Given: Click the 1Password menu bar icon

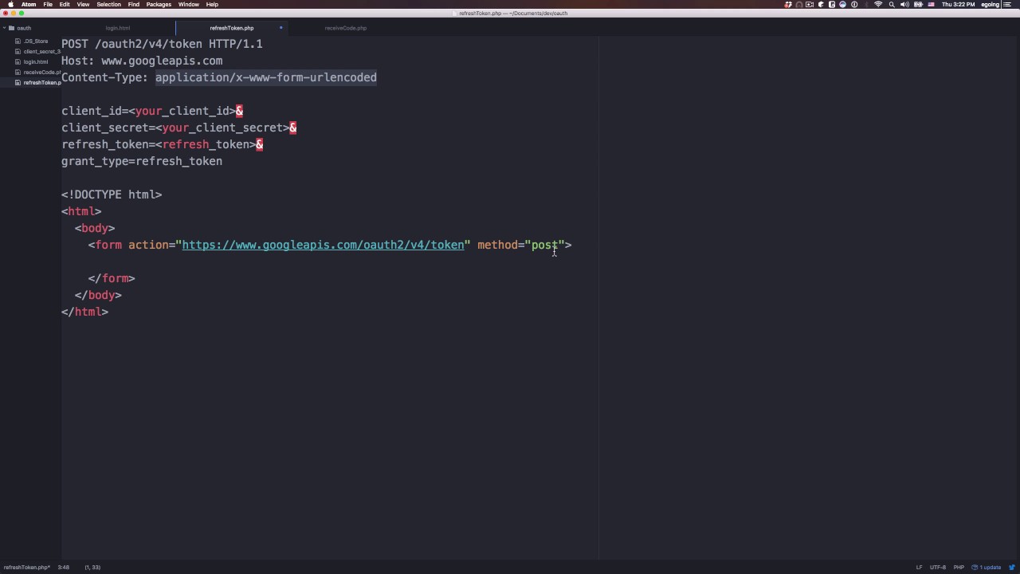Looking at the screenshot, I should (855, 4).
